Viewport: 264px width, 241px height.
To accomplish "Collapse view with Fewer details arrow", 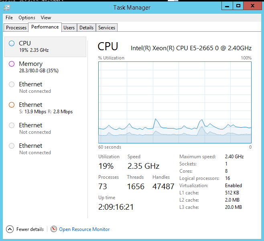I will point(10,229).
